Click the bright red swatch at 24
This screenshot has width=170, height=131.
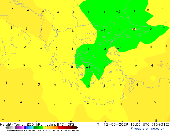59,128
